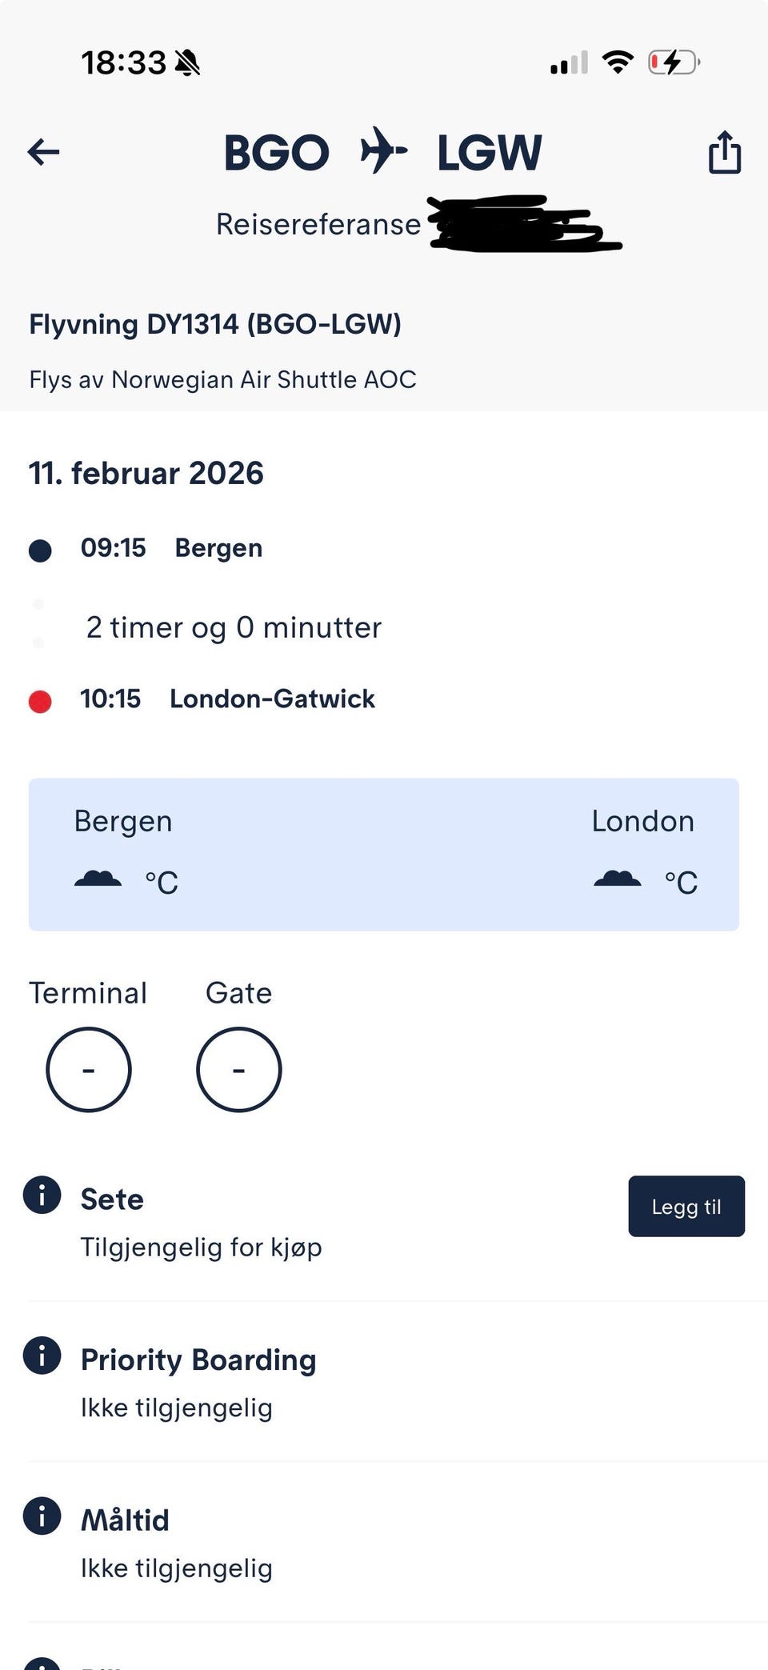Tap the Terminal circle indicator

tap(89, 1070)
